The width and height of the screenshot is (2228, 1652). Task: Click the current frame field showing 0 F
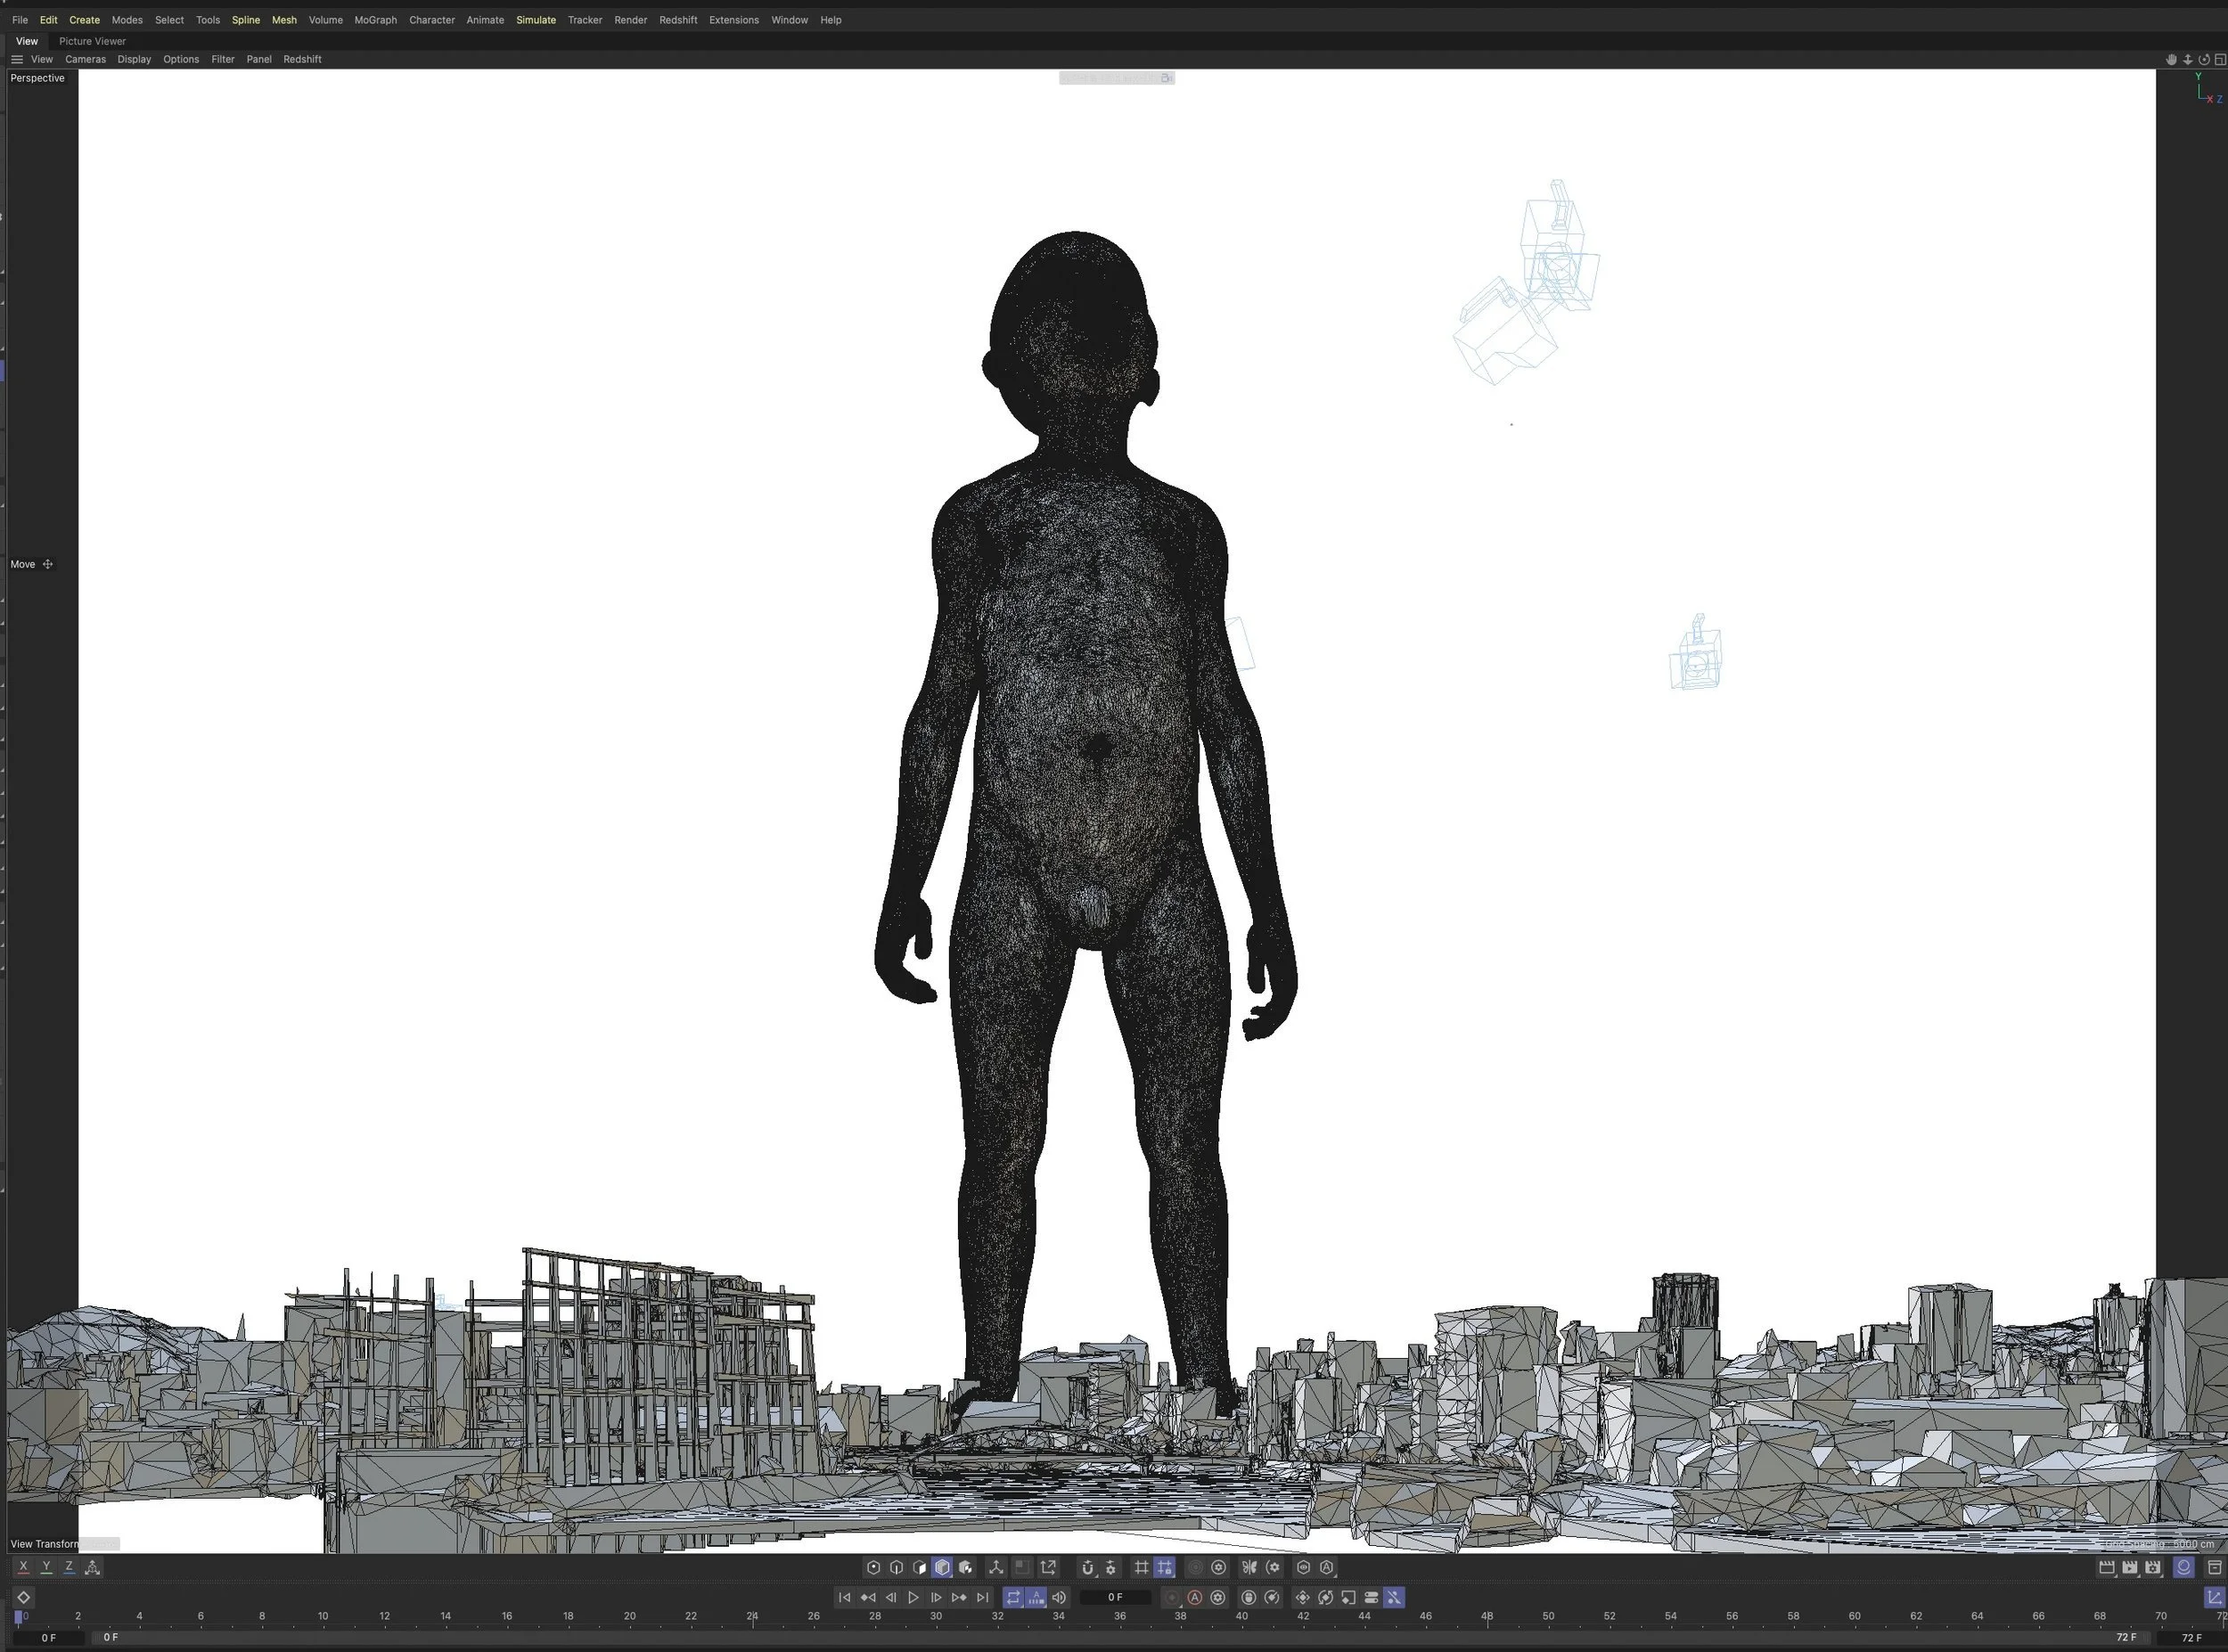(1115, 1597)
